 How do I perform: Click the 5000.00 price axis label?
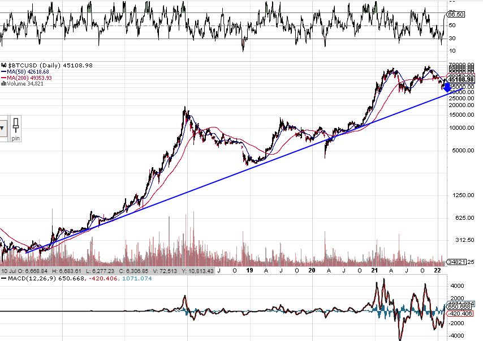pyautogui.click(x=463, y=151)
